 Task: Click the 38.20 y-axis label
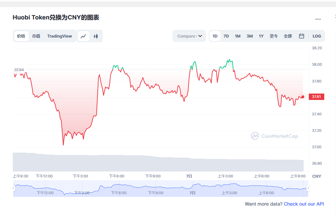(317, 48)
